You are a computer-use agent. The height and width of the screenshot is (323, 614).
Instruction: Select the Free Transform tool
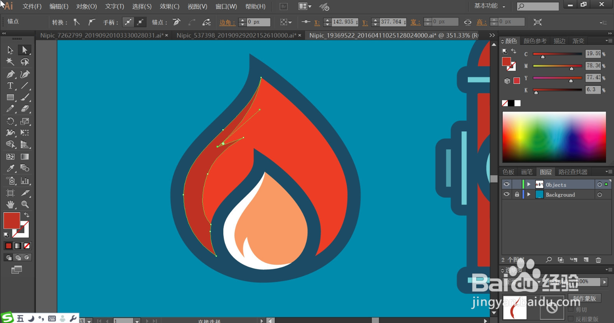tap(25, 133)
